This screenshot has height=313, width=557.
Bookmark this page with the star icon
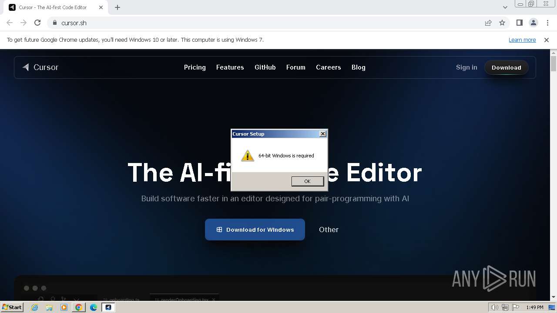pos(502,23)
